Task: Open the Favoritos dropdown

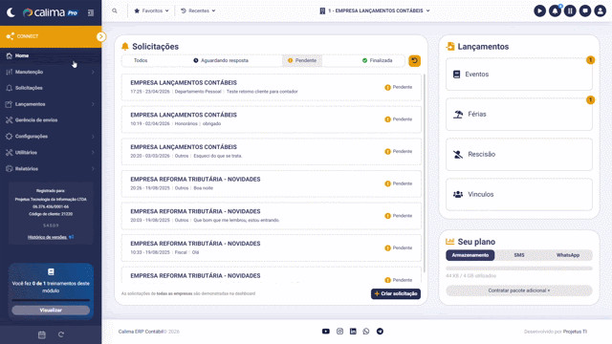Action: point(151,11)
